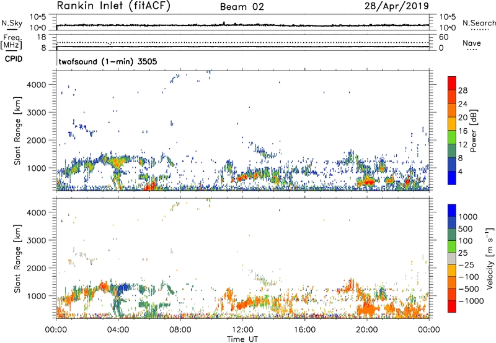496x343 pixels.
Task: Click the 'Power [dB]' color bar title
Action: click(473, 131)
